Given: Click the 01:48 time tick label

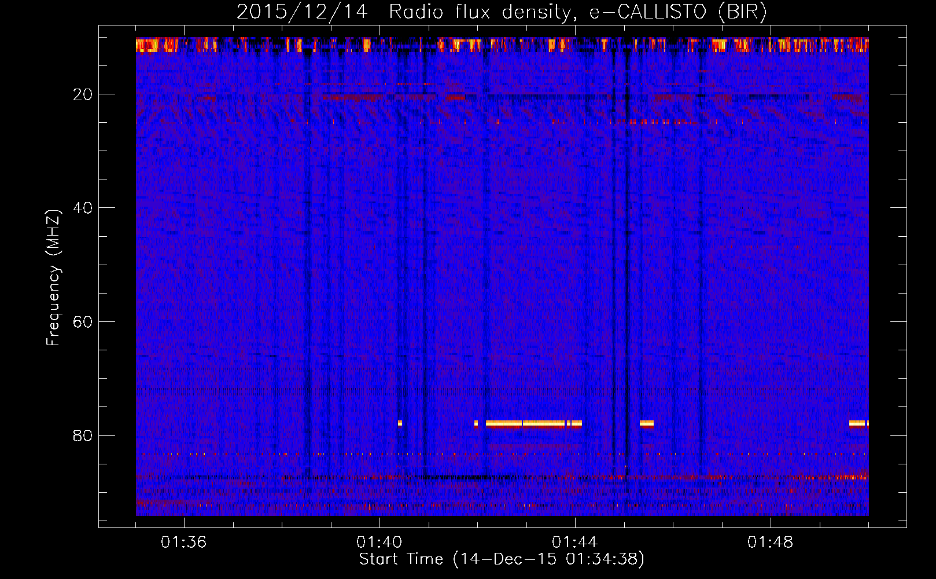Looking at the screenshot, I should coord(771,543).
